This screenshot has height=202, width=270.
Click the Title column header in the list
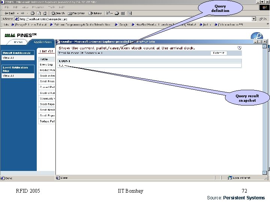(46, 59)
